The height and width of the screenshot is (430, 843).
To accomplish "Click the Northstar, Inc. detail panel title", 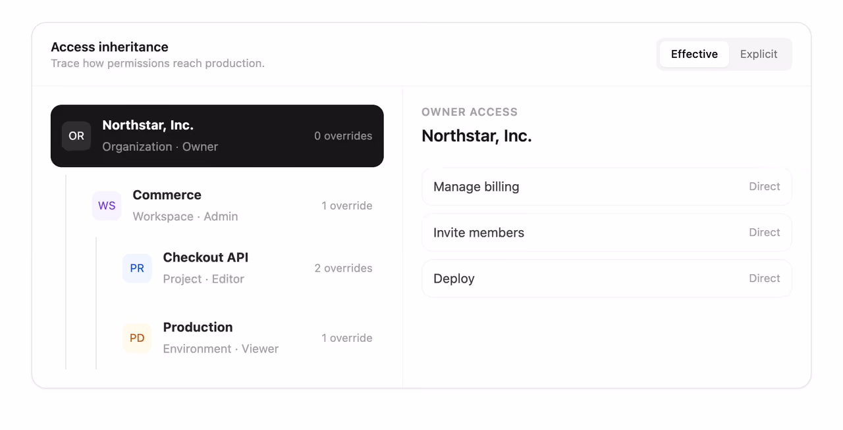I will coord(477,136).
